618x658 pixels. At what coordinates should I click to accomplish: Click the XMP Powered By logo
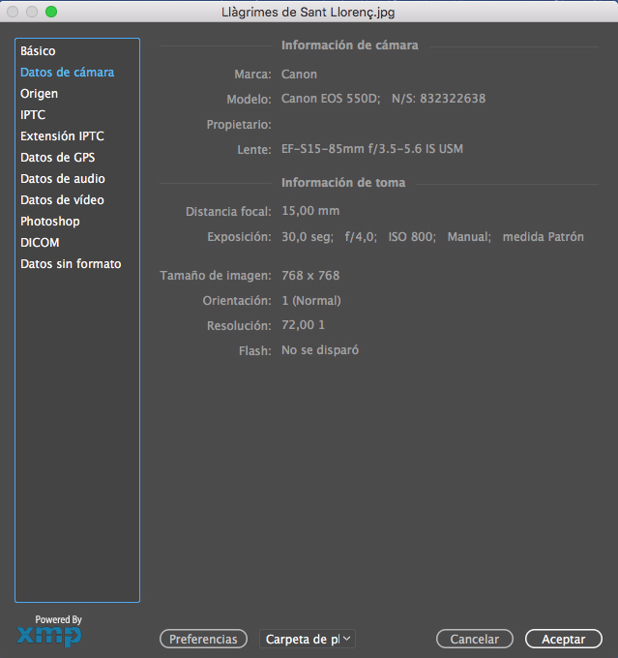(49, 632)
